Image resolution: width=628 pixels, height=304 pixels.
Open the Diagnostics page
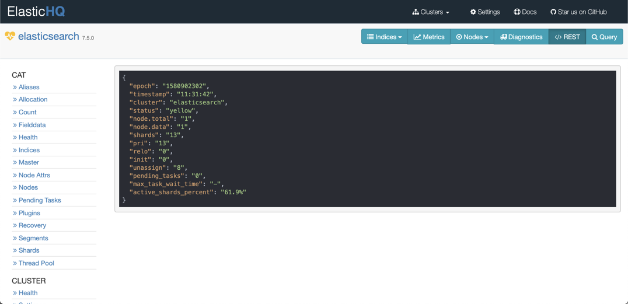click(521, 37)
